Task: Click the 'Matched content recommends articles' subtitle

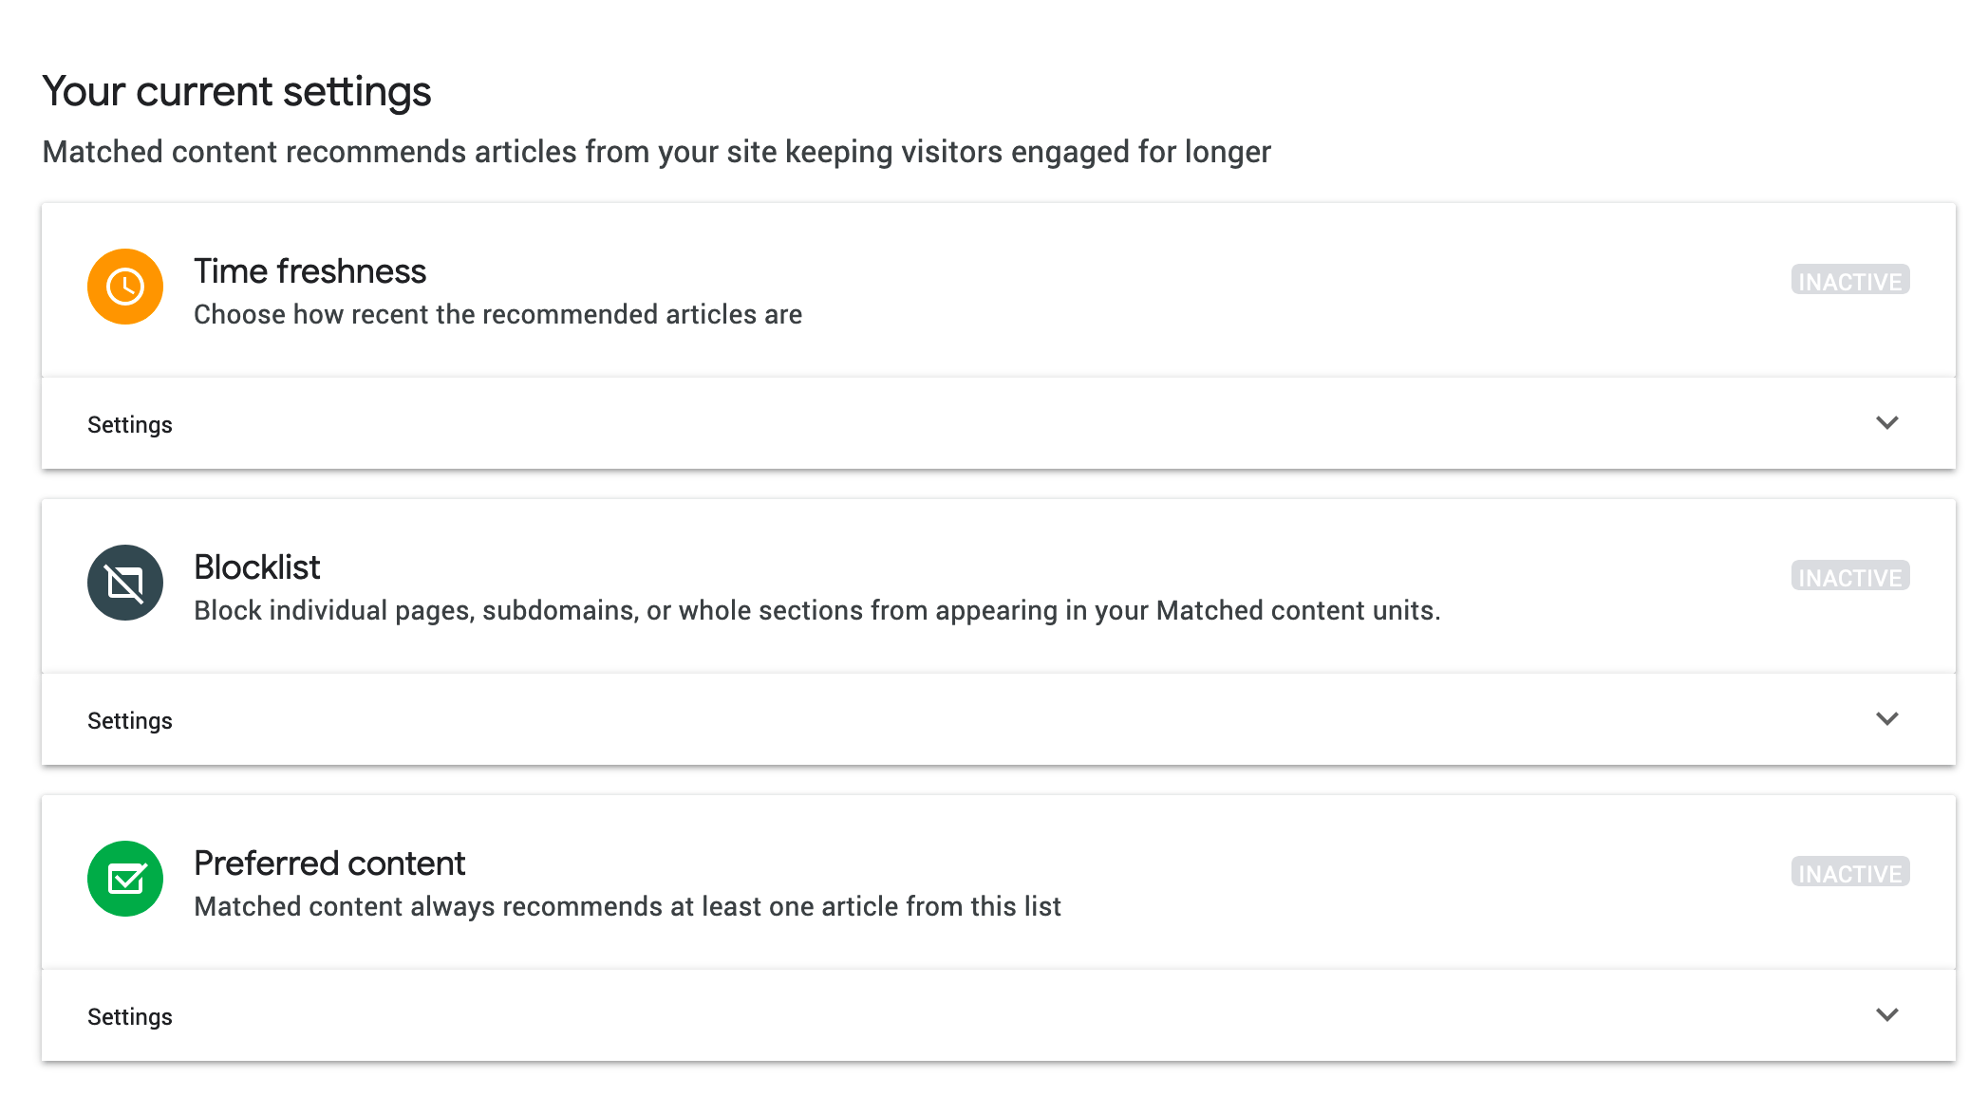Action: click(x=656, y=152)
